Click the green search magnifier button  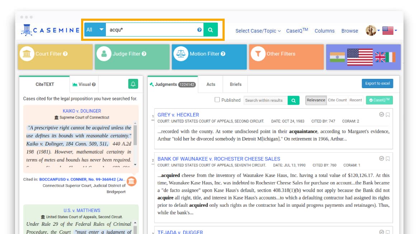point(211,30)
